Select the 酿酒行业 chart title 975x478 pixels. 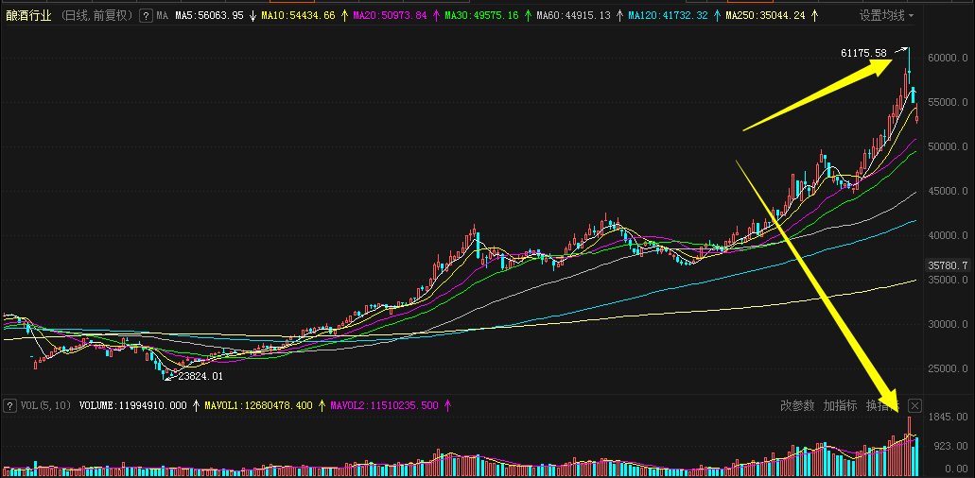click(x=29, y=16)
